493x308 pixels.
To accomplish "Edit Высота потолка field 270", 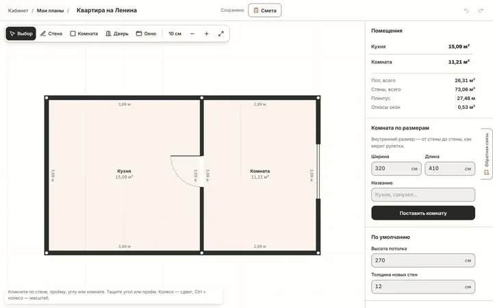I will 423,261.
